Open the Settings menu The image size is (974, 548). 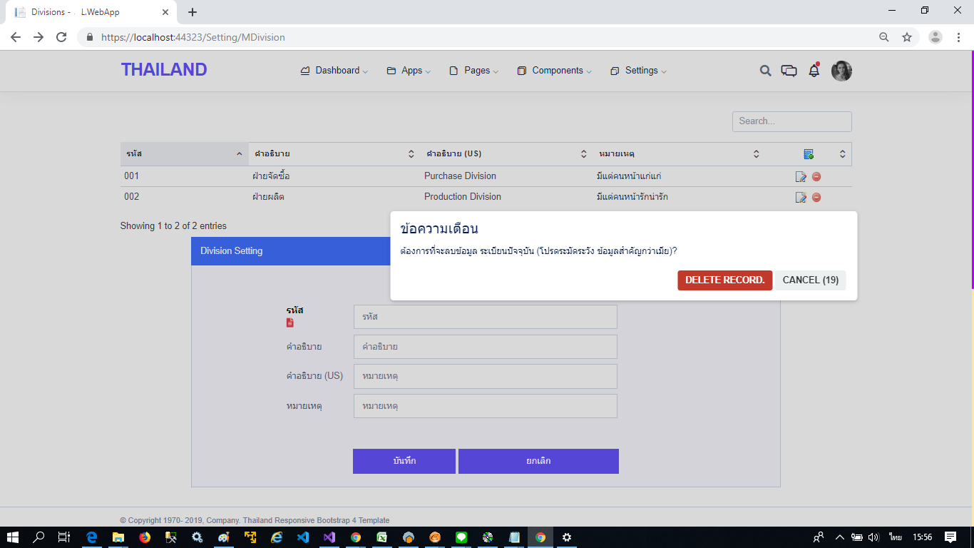639,71
